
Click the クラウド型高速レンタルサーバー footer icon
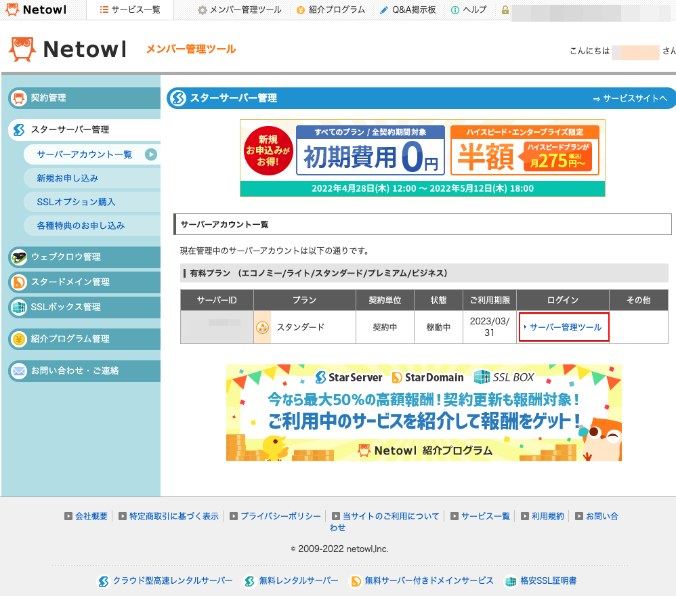(104, 581)
